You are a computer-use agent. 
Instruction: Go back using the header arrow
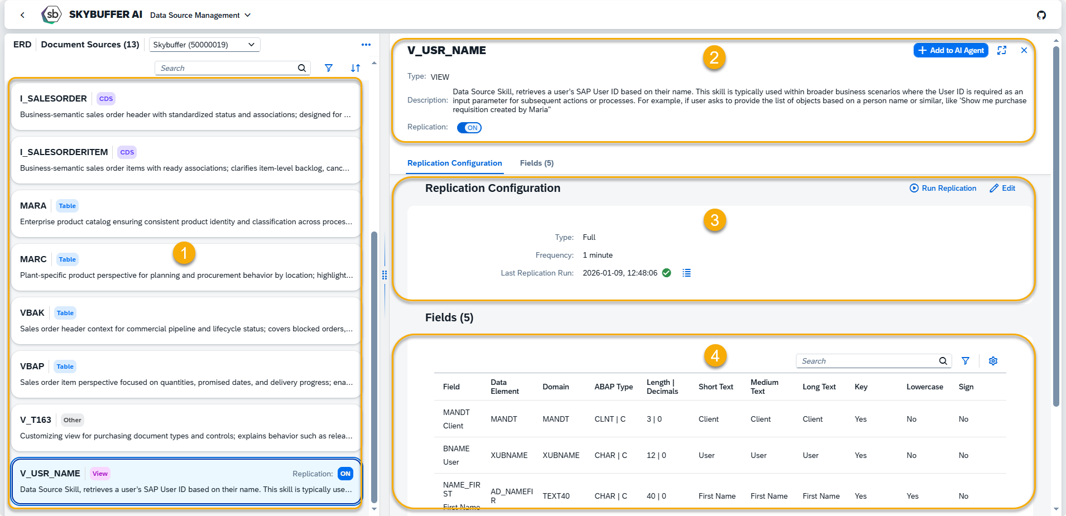pos(22,15)
